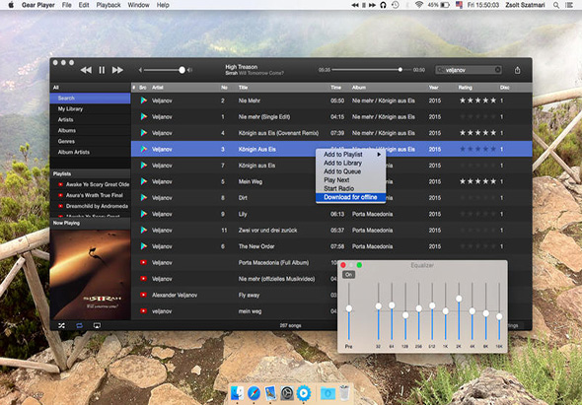The width and height of the screenshot is (582, 405).
Task: Click the playlist icon for Dreamchild by Andromeda
Action: [60, 206]
